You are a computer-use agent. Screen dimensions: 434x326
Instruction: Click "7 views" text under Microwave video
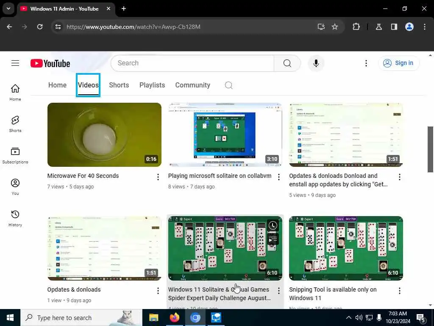56,187
